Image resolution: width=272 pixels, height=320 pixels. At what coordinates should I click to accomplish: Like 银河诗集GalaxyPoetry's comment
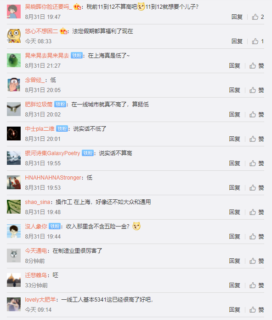(256, 163)
